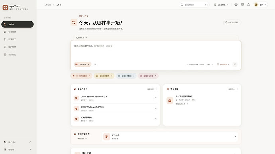275x154 pixels.
Task: Click 最近的任务 card header icon
Action: 75,89
